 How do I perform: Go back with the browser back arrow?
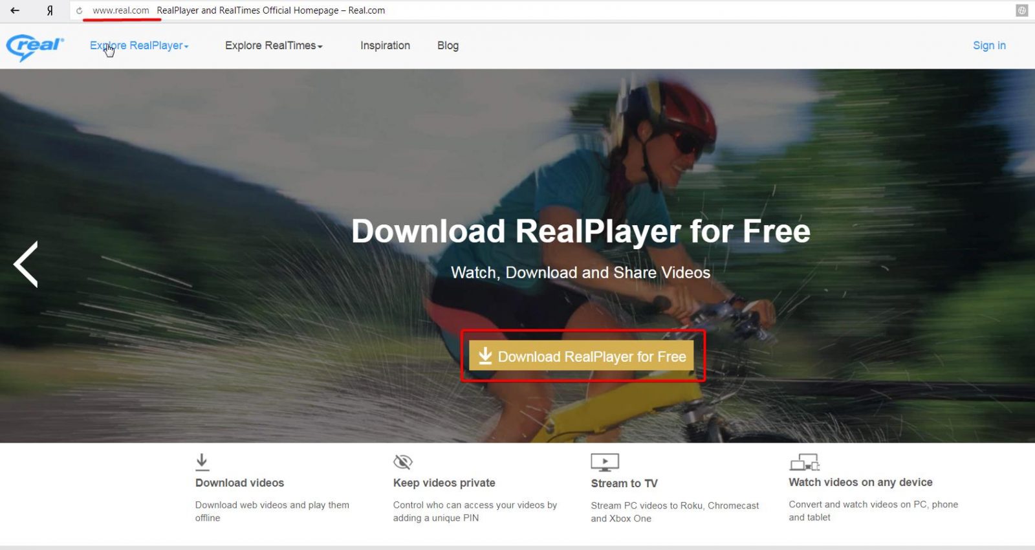point(15,10)
